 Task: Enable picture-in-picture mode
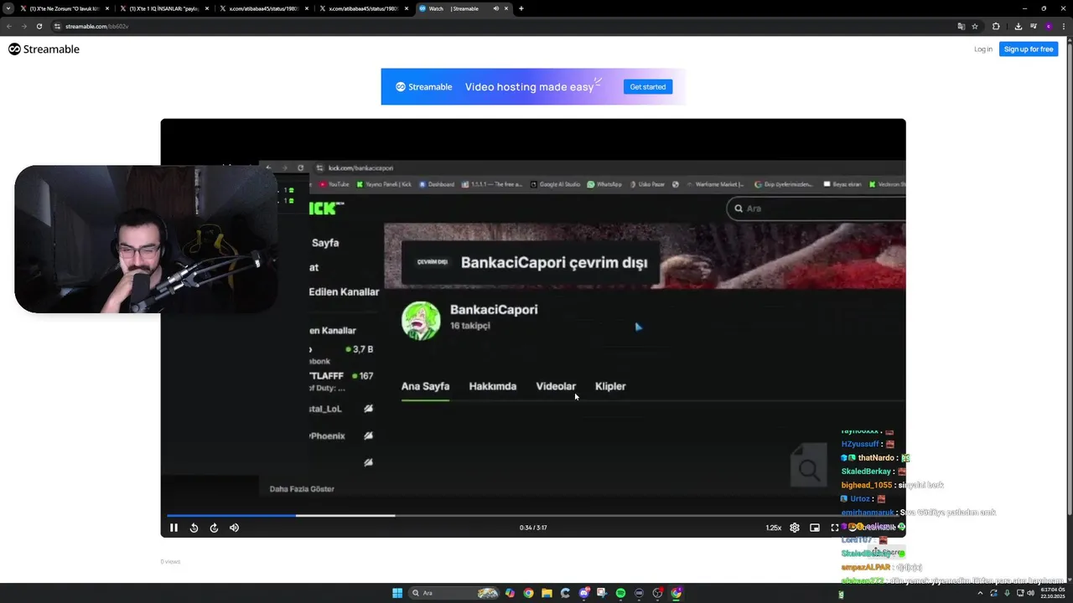[815, 528]
